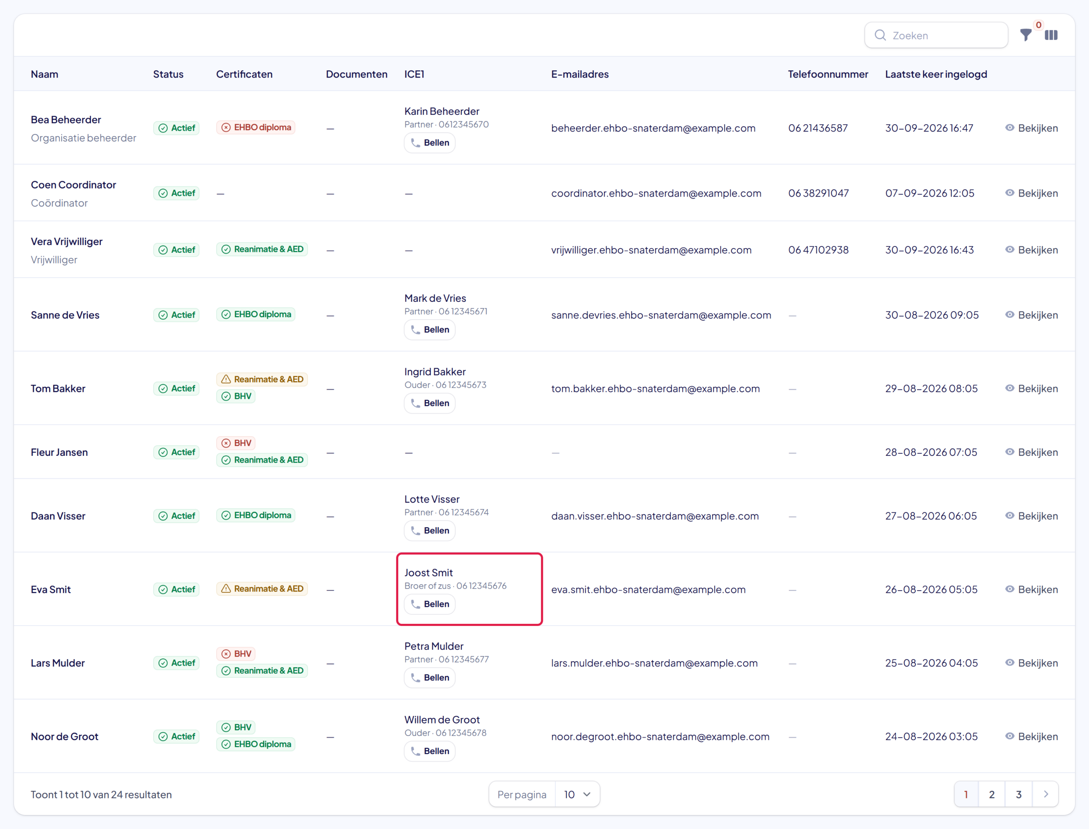Viewport: 1089px width, 829px height.
Task: Click Tom Bakker's BHV badge
Action: coord(236,396)
